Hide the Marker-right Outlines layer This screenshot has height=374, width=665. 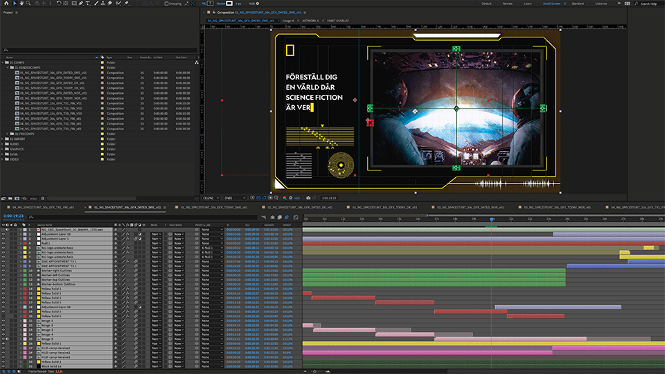[x=3, y=271]
